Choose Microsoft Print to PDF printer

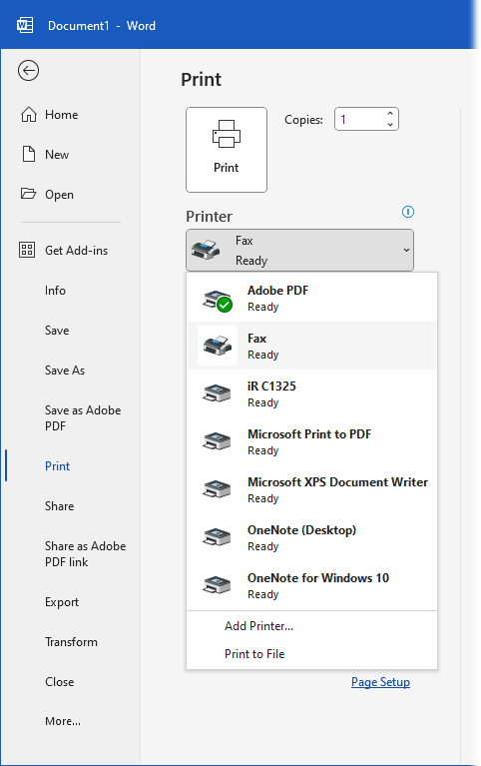pos(312,441)
